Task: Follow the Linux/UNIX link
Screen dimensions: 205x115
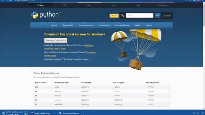Action: tap(49, 48)
